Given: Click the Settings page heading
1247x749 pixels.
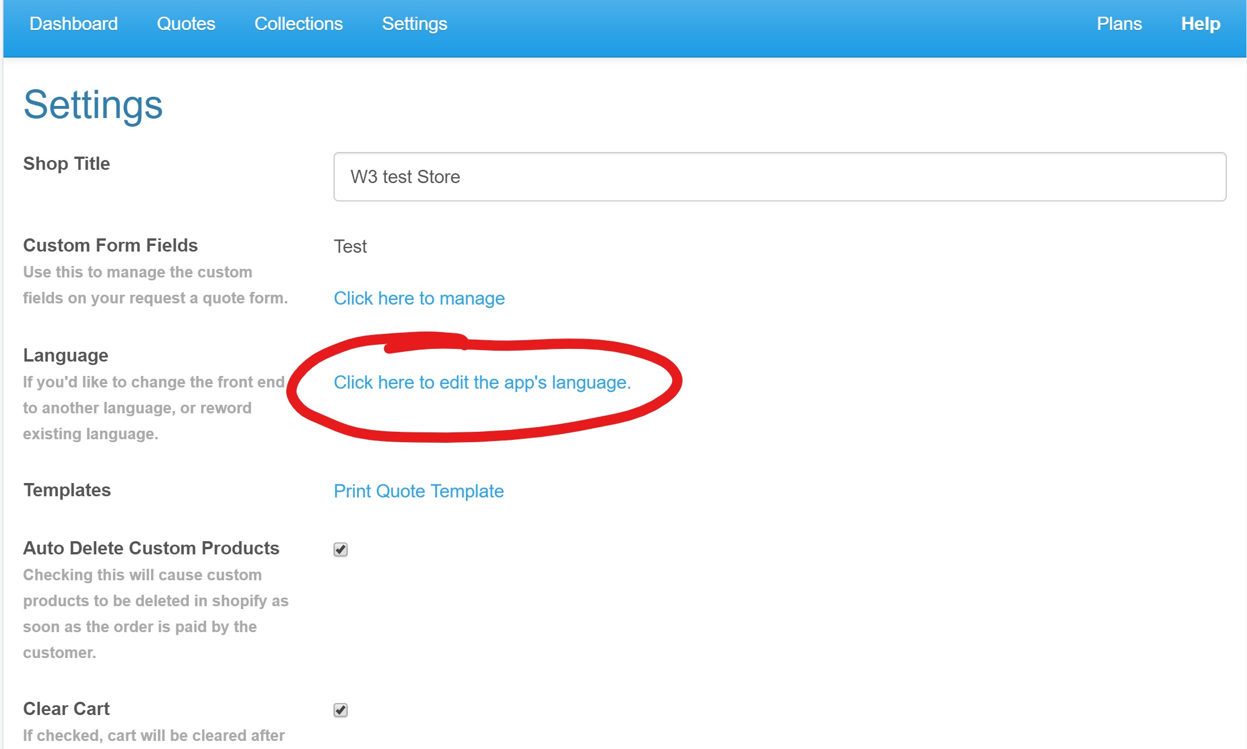Looking at the screenshot, I should tap(93, 105).
